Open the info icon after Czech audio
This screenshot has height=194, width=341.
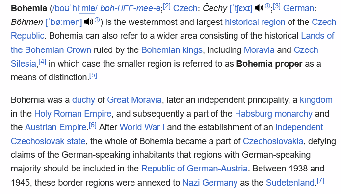point(267,6)
